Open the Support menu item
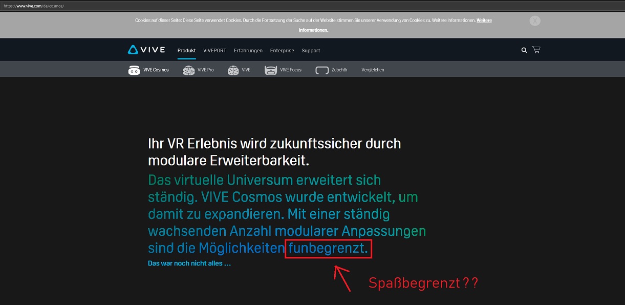This screenshot has height=305, width=625. tap(311, 51)
